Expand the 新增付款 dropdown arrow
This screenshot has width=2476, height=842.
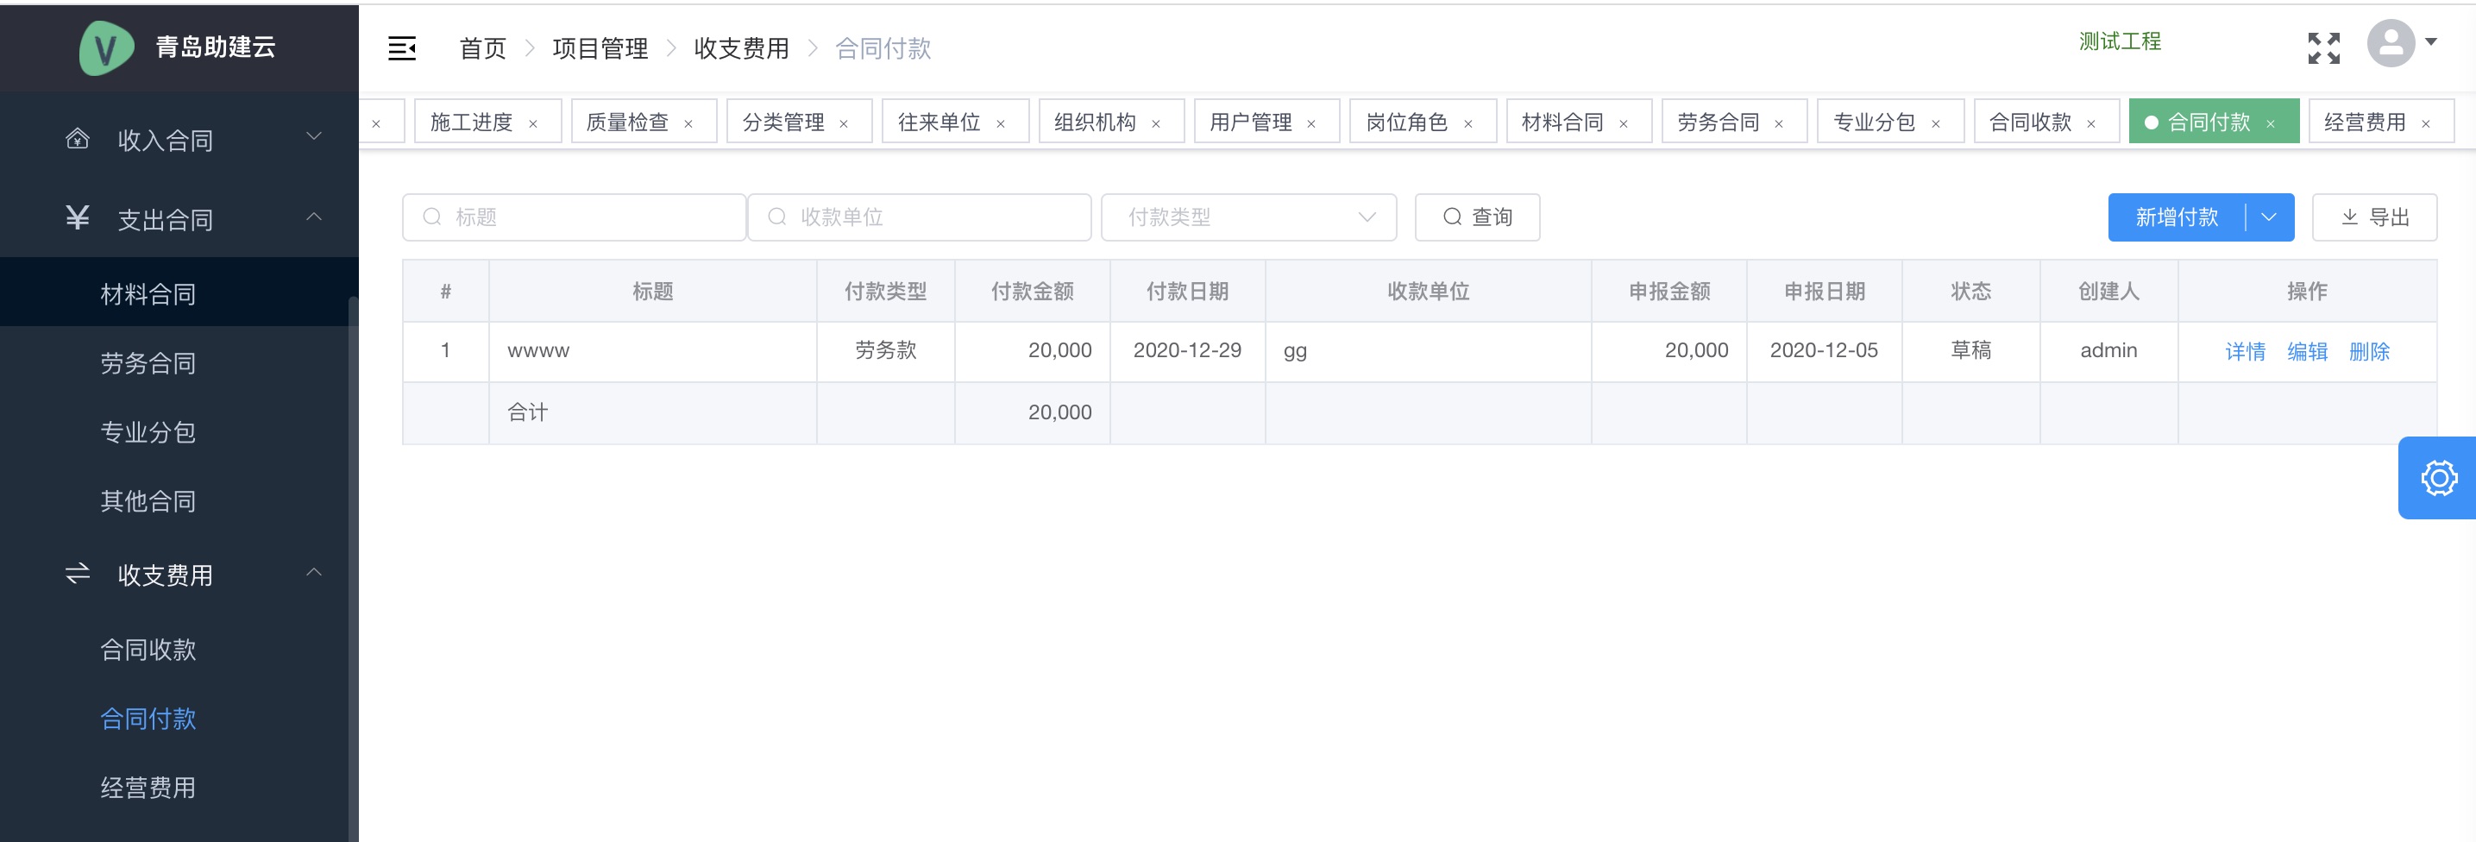point(2269,217)
